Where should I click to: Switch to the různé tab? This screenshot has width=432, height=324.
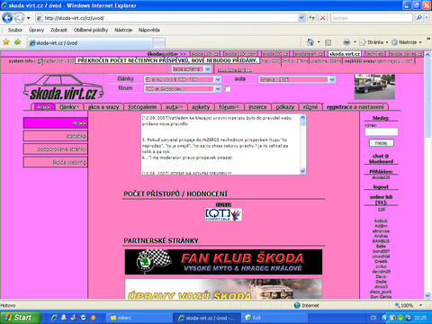coord(310,107)
